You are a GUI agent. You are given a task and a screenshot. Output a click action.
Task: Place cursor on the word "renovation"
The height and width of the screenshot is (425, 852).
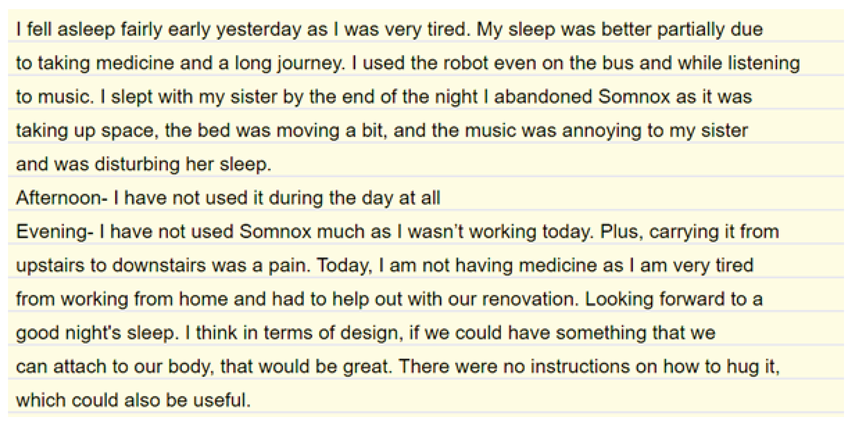pos(530,299)
